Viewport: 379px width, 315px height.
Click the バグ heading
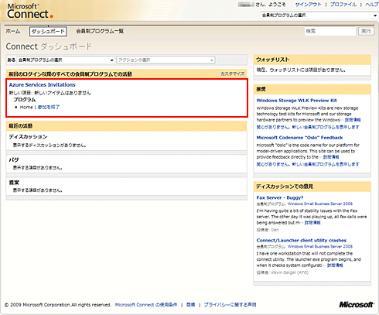click(14, 160)
